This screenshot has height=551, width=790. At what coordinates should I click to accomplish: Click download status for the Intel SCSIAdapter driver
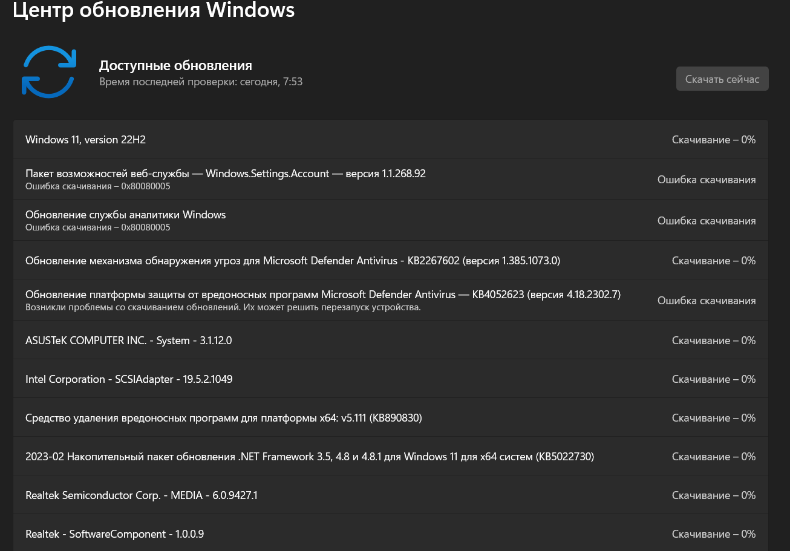(714, 379)
